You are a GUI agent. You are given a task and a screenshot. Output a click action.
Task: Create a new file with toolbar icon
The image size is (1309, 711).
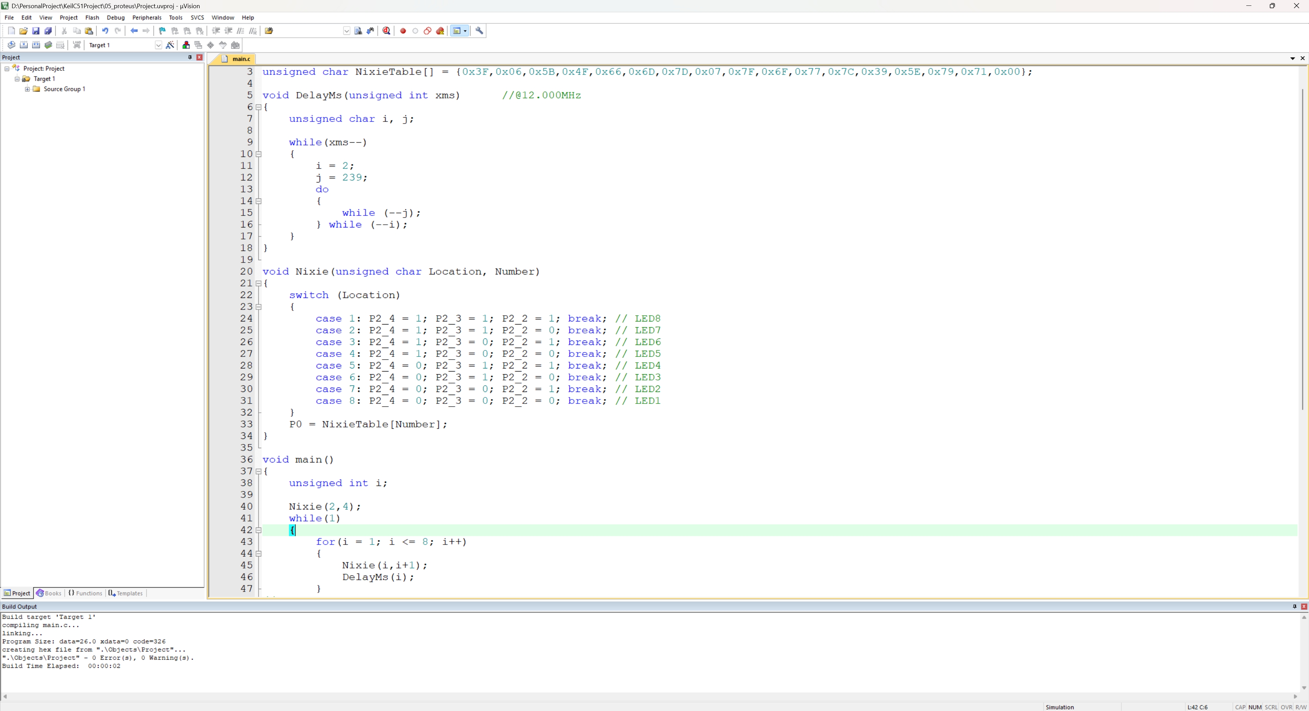coord(11,31)
